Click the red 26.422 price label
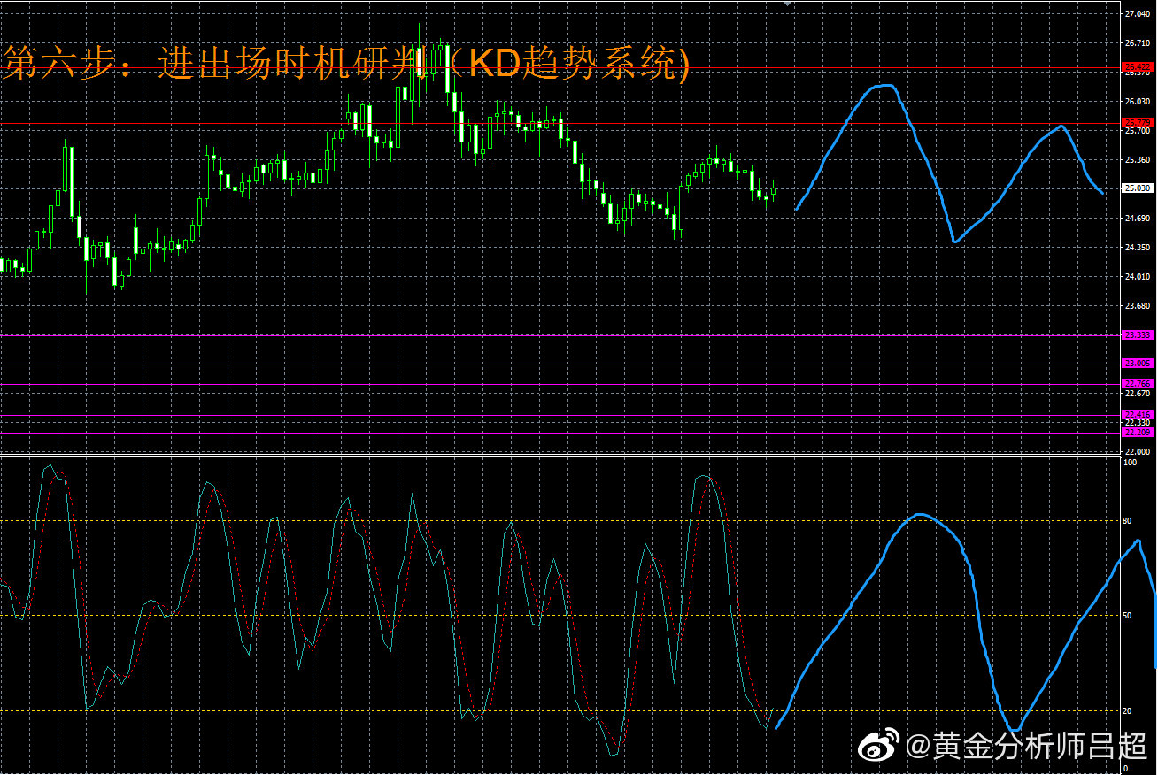Viewport: 1158px width, 775px height. (x=1136, y=67)
